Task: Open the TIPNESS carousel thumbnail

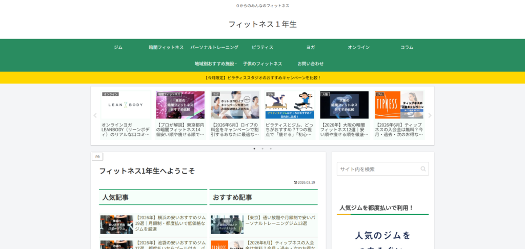Action: pyautogui.click(x=399, y=105)
